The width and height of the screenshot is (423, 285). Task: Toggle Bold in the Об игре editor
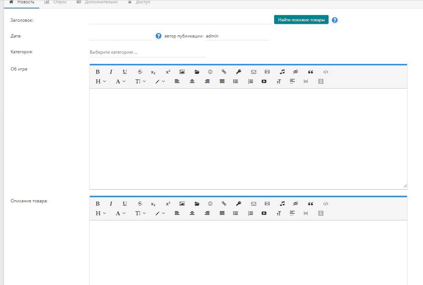click(x=98, y=72)
